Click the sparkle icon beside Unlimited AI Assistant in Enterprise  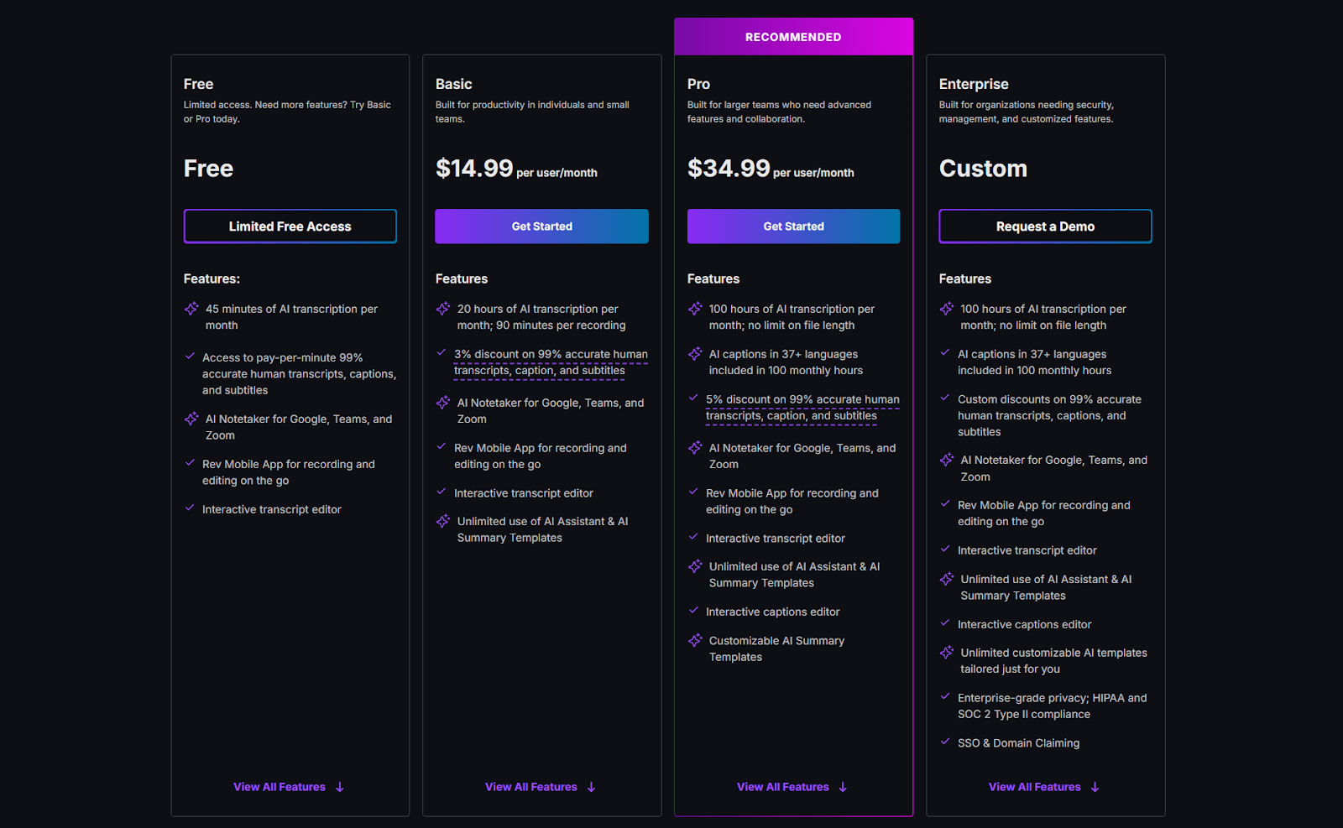coord(947,579)
